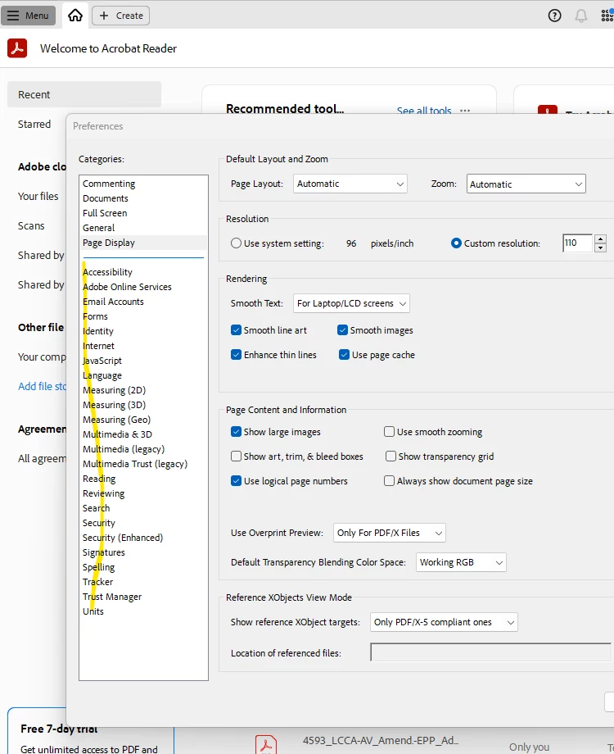This screenshot has width=614, height=754.
Task: Select JavaScript category
Action: (102, 361)
